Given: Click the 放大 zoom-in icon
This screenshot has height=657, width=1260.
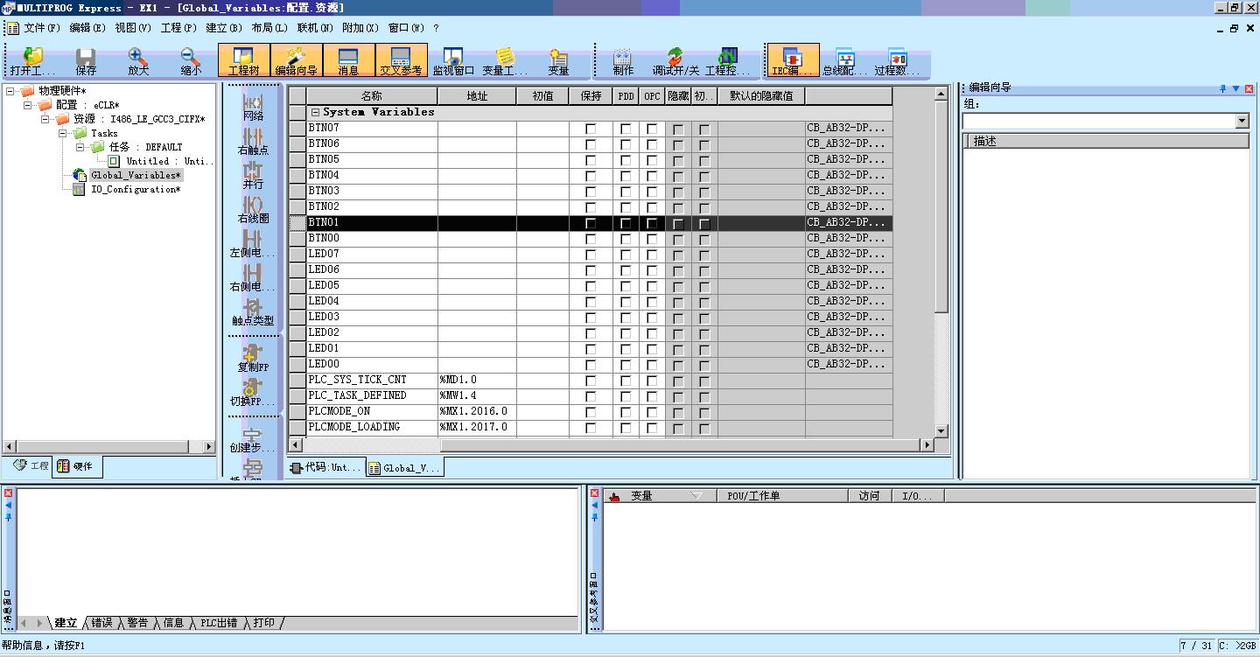Looking at the screenshot, I should (138, 61).
